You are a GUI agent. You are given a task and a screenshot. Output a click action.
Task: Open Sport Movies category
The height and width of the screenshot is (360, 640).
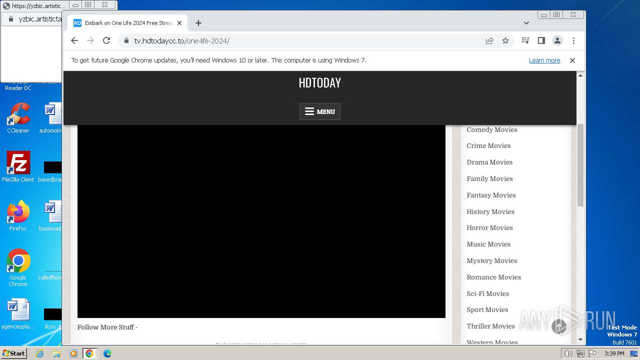[487, 309]
